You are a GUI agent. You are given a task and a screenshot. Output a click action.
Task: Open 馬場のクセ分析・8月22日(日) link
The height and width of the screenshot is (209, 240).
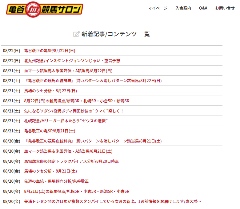50,91
